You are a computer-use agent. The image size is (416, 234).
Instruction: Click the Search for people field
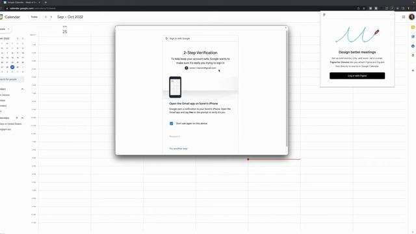point(12,79)
